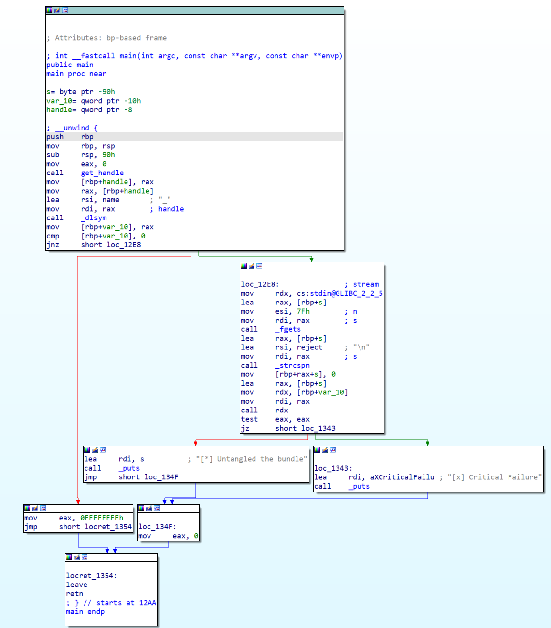Screen dimensions: 551x628
Task: Click the color icon on loc_1343 block
Action: [317, 450]
